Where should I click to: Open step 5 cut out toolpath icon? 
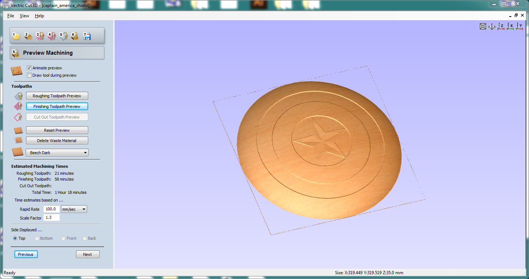pos(64,36)
